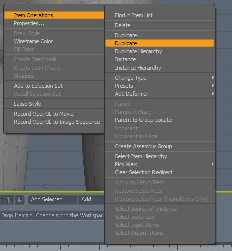Click the move down arrow icon
Screen dimensions: 232x251
19,200
